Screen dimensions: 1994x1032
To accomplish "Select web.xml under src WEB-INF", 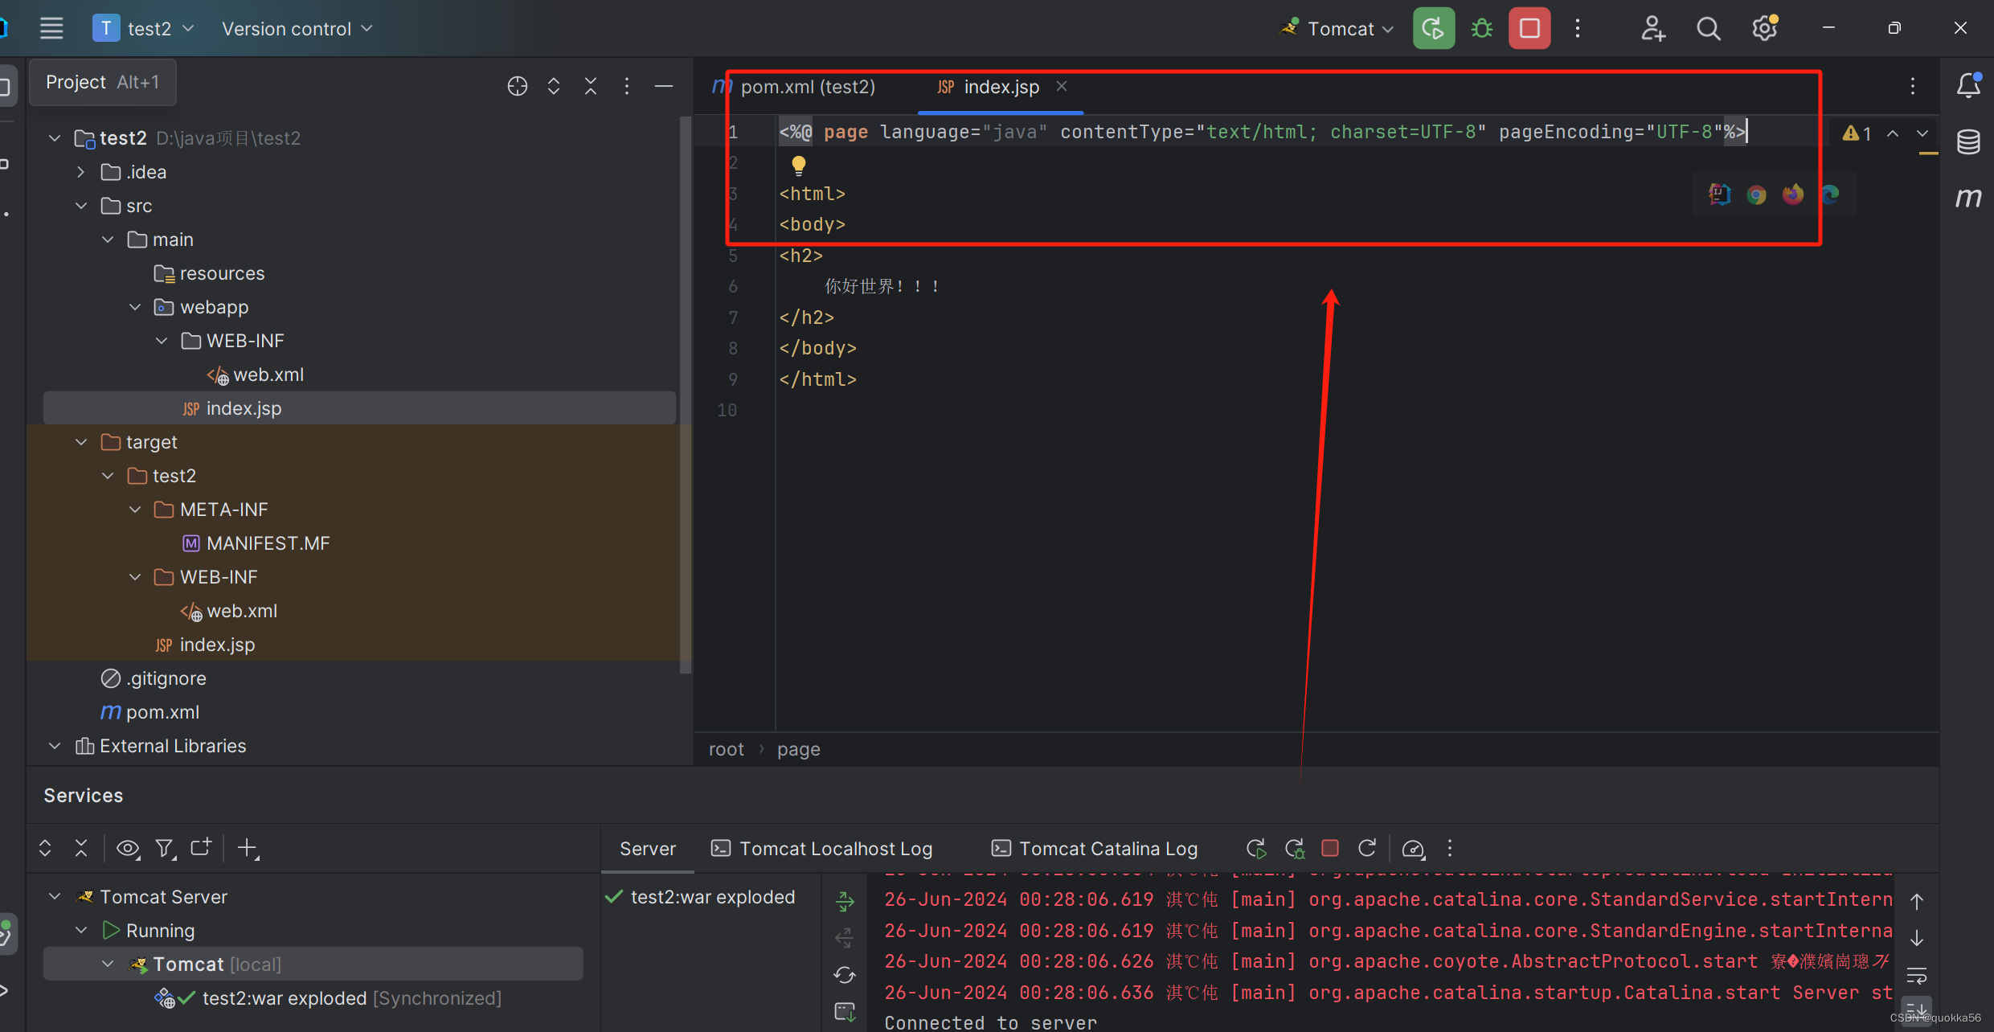I will pos(256,375).
